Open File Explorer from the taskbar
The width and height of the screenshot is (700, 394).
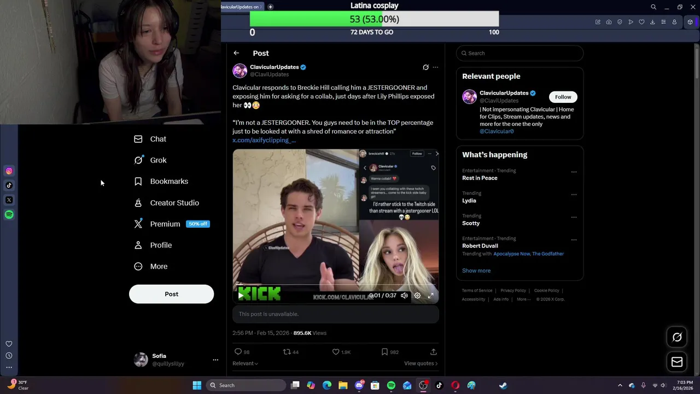pyautogui.click(x=343, y=385)
